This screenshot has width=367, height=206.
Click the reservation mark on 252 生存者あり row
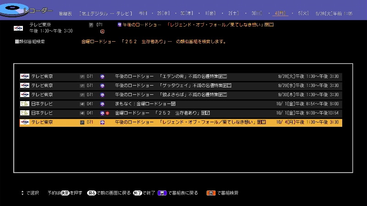[107, 113]
